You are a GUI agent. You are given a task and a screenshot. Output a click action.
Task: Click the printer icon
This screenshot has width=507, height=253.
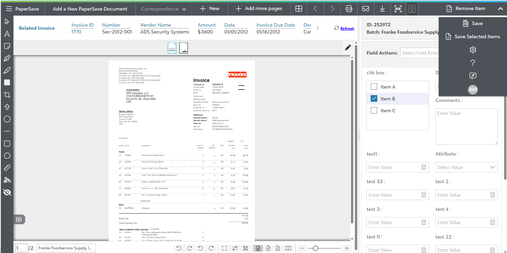pos(349,9)
